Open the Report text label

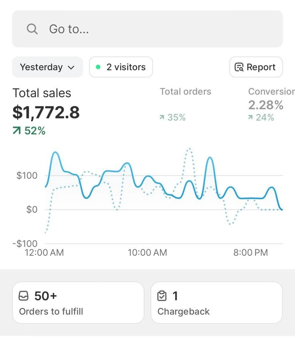pyautogui.click(x=261, y=67)
